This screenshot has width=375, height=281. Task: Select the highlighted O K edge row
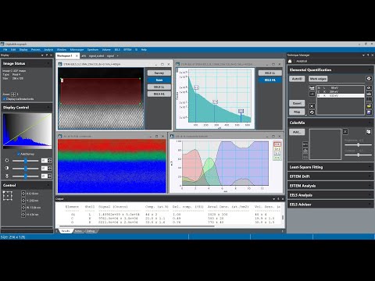coord(341,96)
